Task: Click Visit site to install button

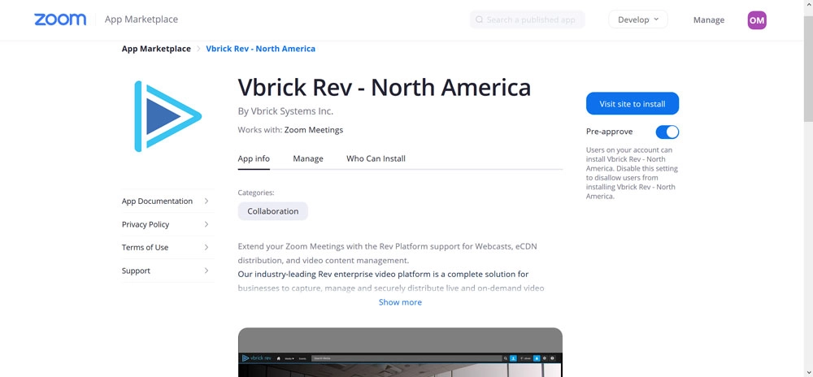Action: click(632, 103)
